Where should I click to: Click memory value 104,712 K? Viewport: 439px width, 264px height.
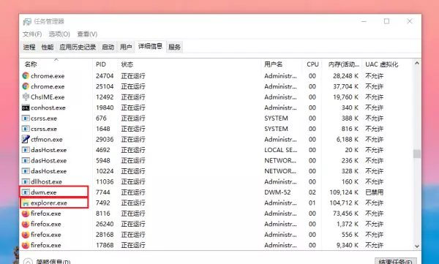(x=344, y=203)
